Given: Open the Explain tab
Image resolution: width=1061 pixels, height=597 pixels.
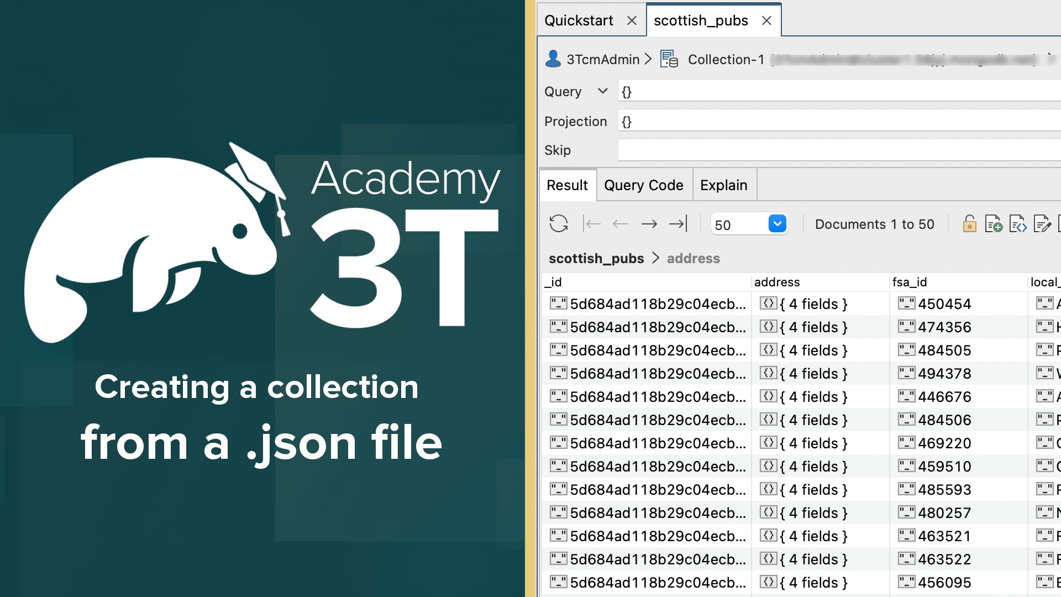Looking at the screenshot, I should tap(724, 185).
